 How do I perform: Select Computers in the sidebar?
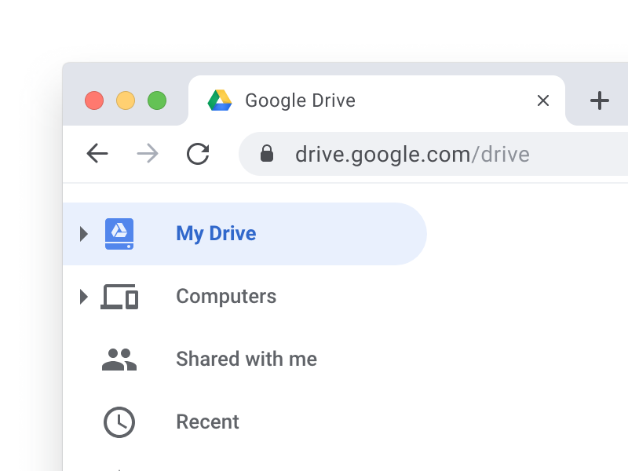click(226, 296)
